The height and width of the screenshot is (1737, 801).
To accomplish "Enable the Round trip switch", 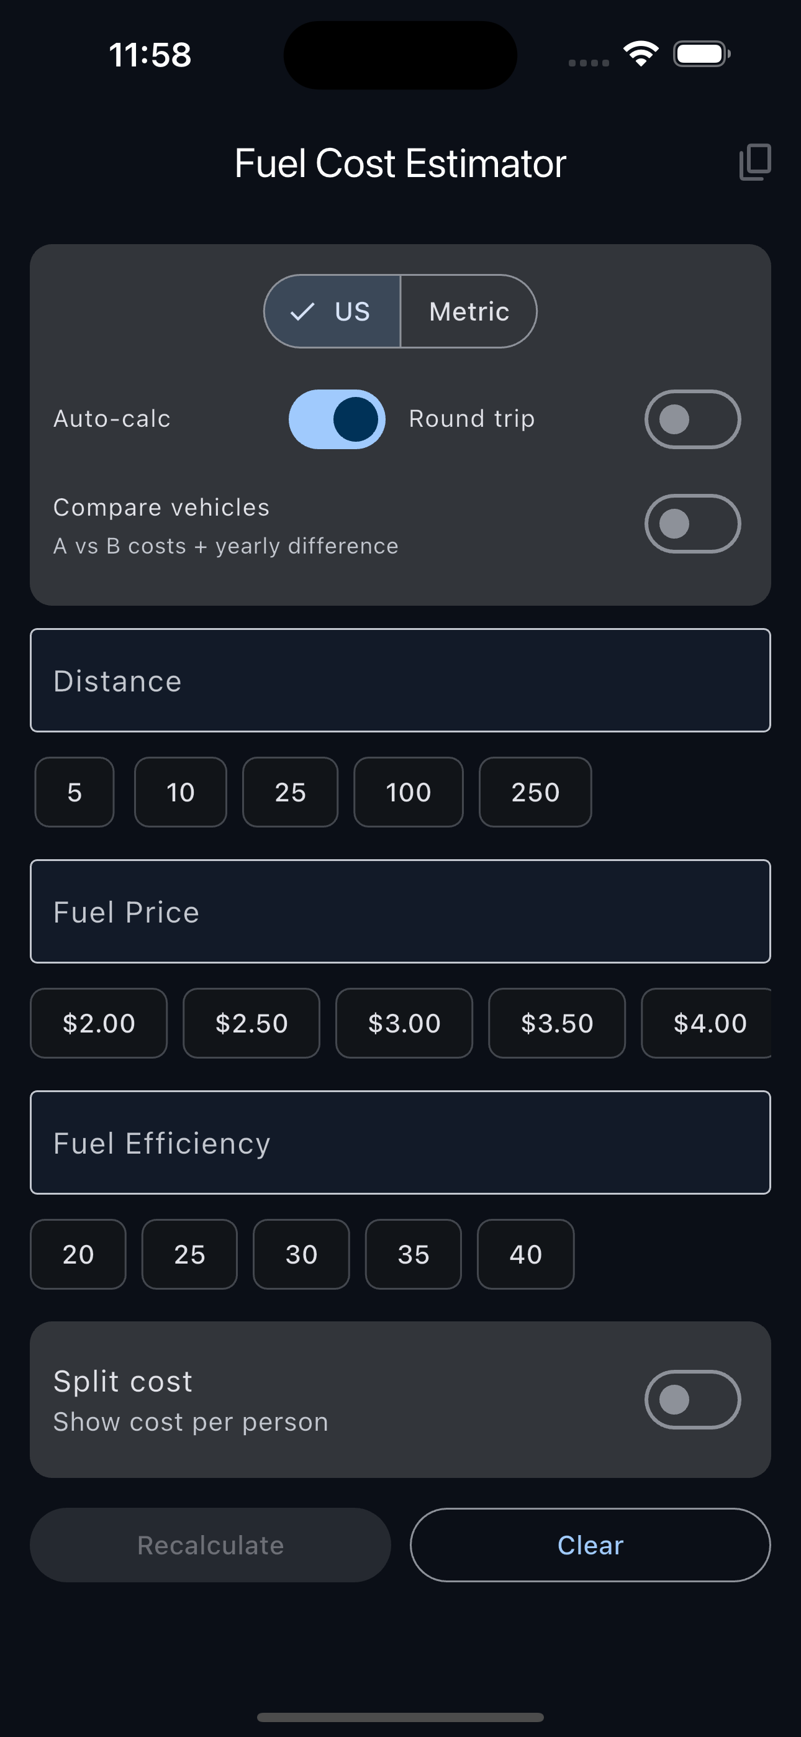I will point(692,419).
